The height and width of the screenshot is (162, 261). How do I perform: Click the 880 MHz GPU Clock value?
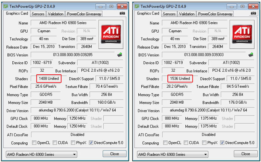tap(172, 119)
